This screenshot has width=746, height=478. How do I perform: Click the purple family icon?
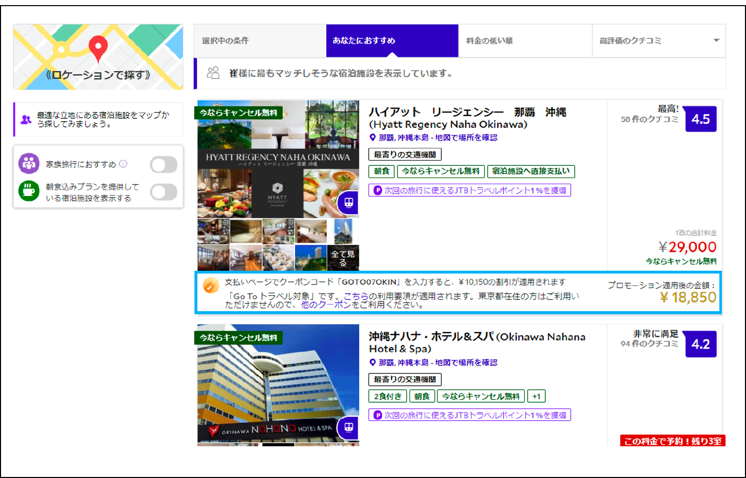pos(29,164)
